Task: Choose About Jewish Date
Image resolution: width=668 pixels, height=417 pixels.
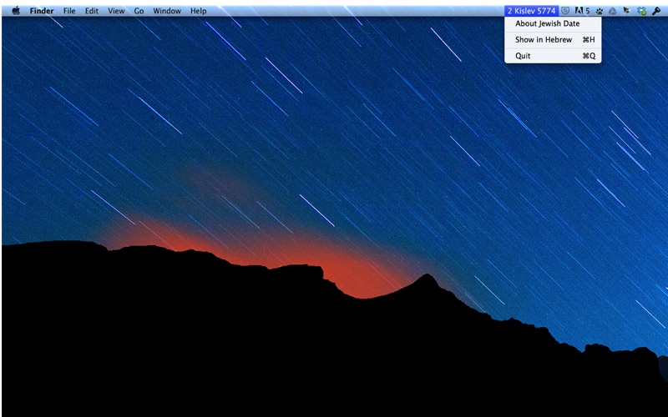Action: tap(553, 24)
